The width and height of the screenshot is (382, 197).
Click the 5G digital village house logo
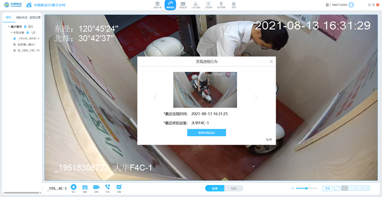[x=29, y=5]
